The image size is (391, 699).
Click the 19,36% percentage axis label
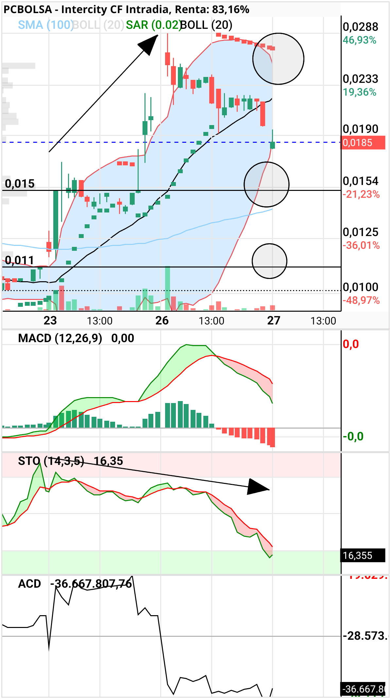[360, 92]
